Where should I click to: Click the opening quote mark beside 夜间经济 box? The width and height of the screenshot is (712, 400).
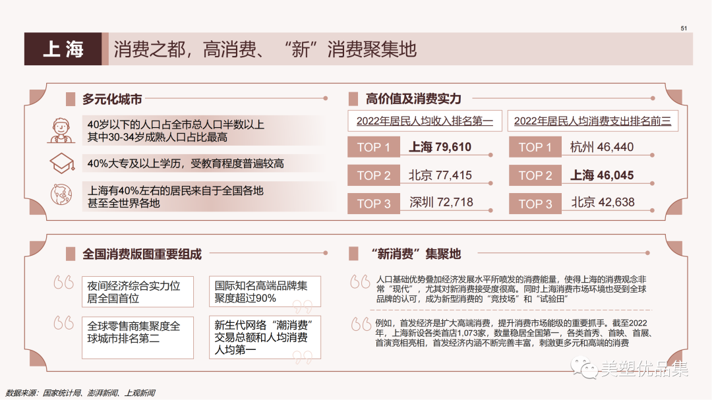tap(63, 283)
